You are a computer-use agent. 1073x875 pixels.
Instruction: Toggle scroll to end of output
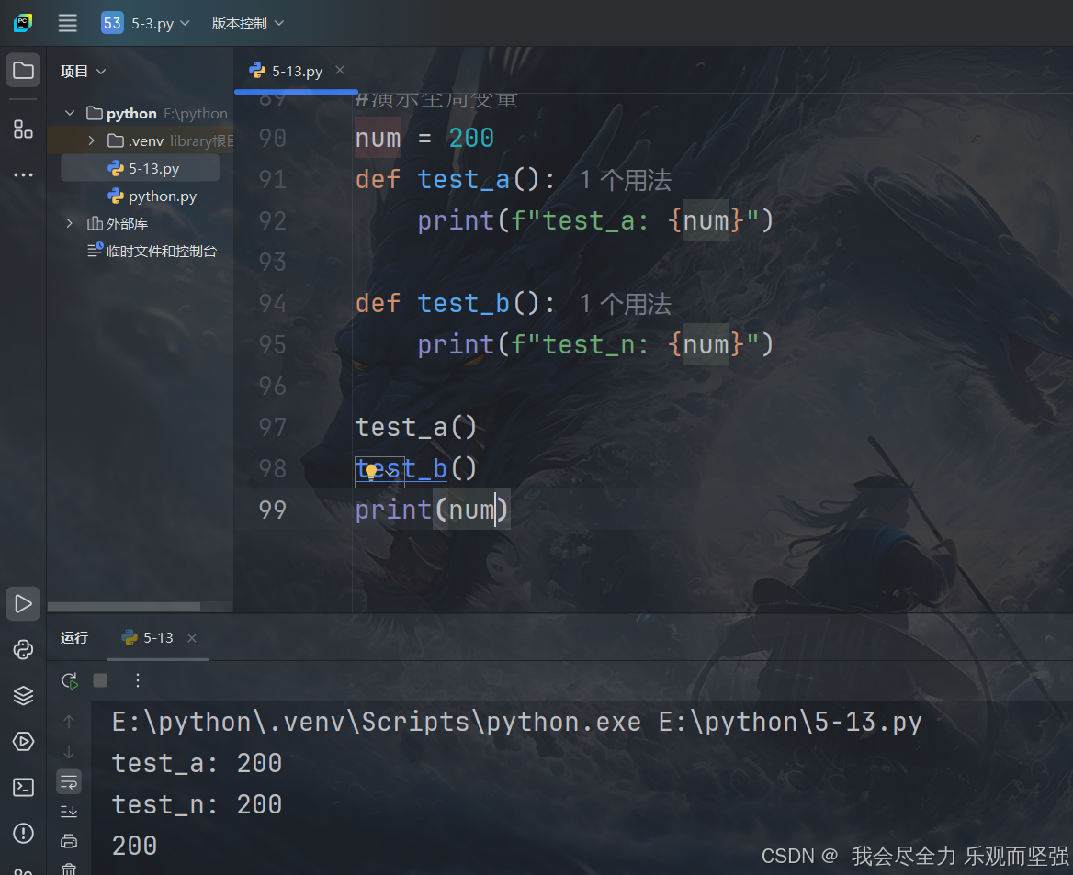(69, 812)
